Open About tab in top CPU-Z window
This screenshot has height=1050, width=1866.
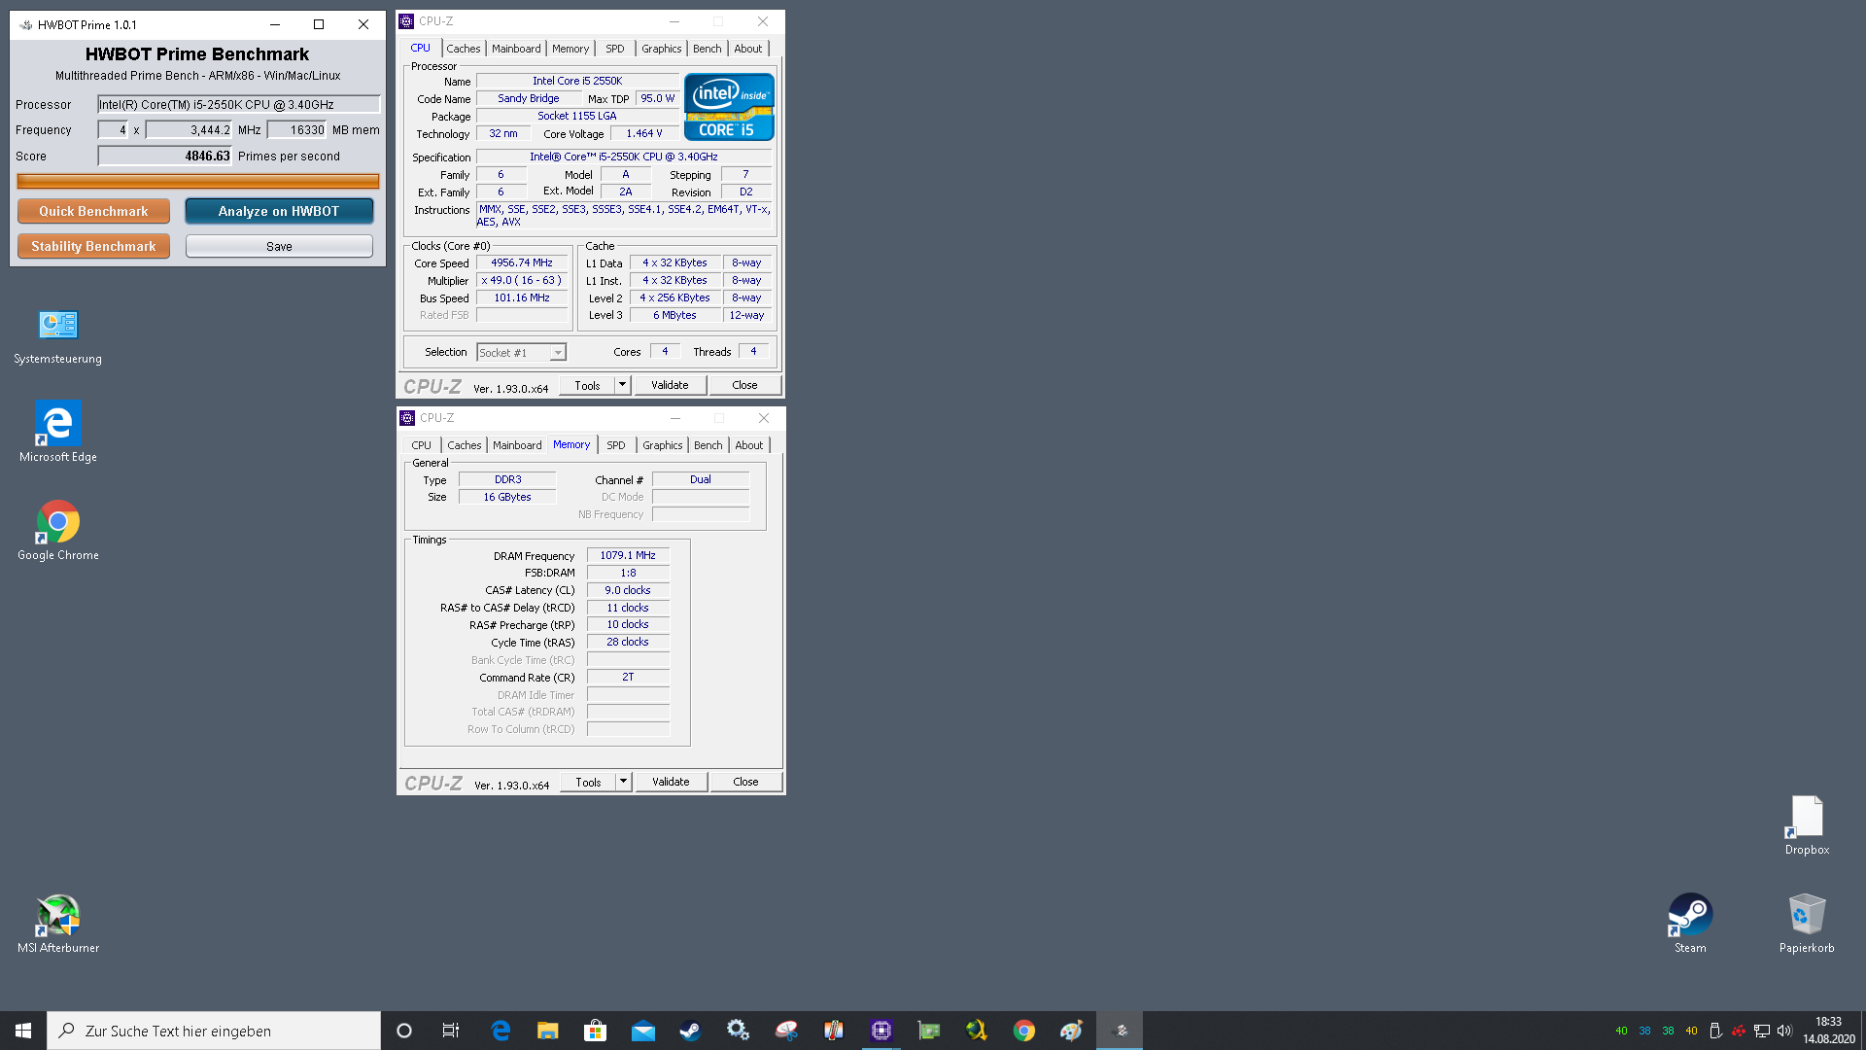click(x=748, y=49)
